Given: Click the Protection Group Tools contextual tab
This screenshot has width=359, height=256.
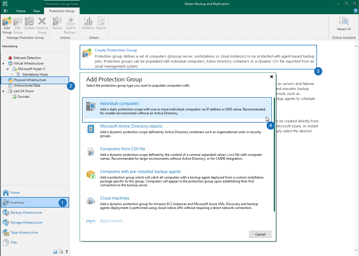Looking at the screenshot, I should pos(62,4).
